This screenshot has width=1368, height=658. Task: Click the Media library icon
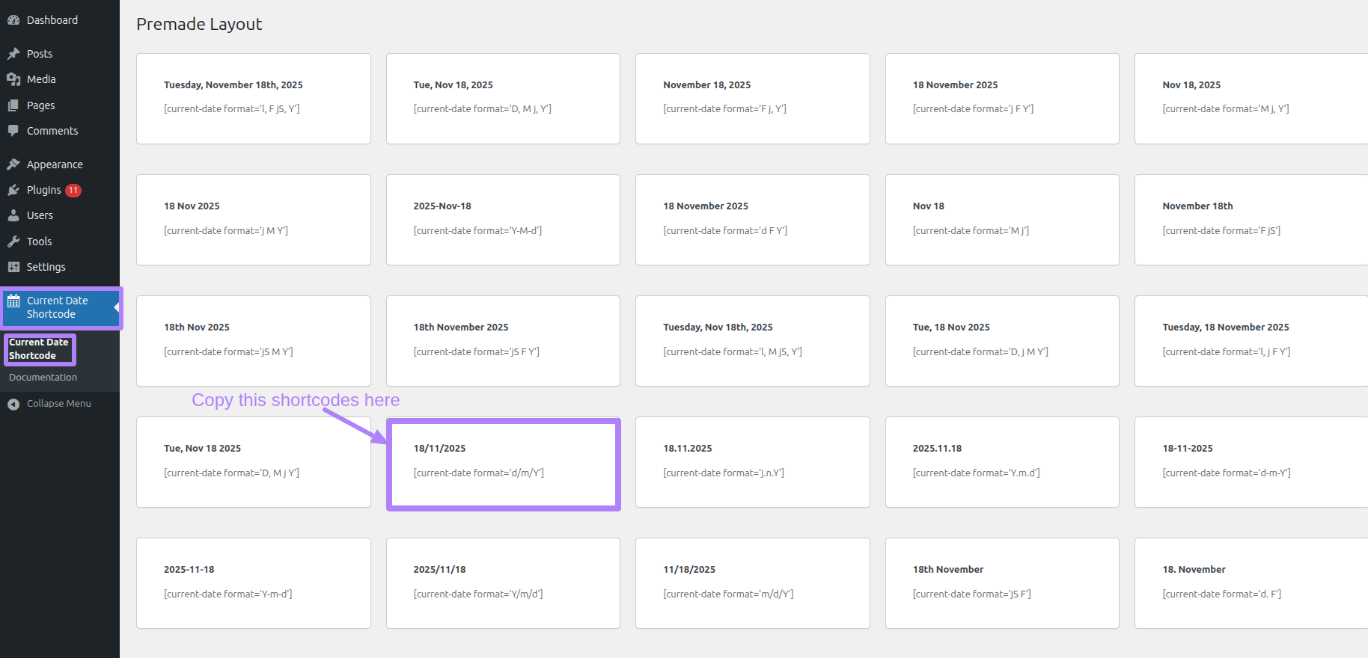[13, 79]
